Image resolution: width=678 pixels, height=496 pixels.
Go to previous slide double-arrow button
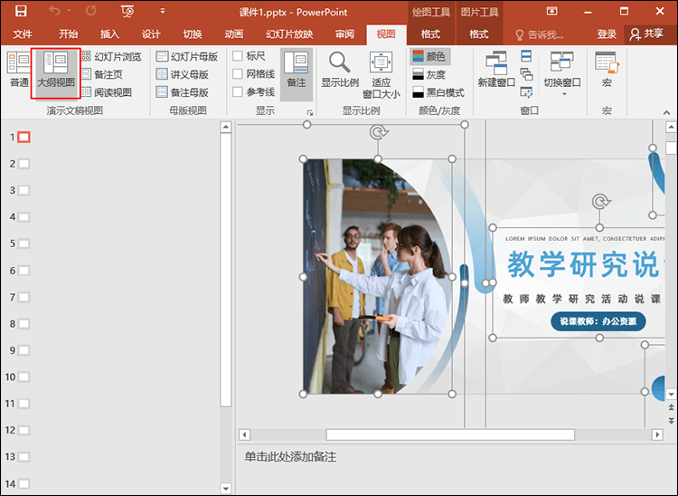click(x=671, y=407)
